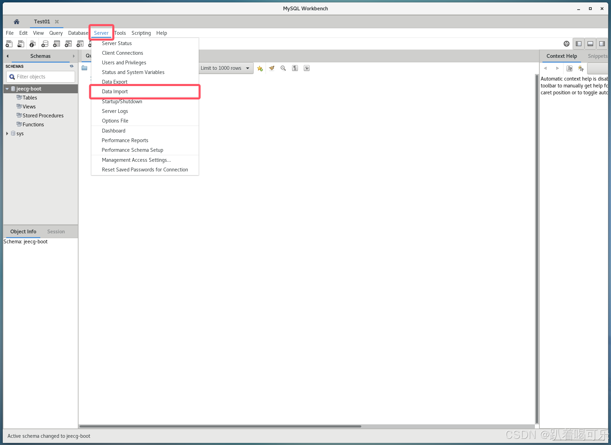Viewport: 611px width, 445px height.
Task: Open the Scripting menu
Action: (x=141, y=33)
